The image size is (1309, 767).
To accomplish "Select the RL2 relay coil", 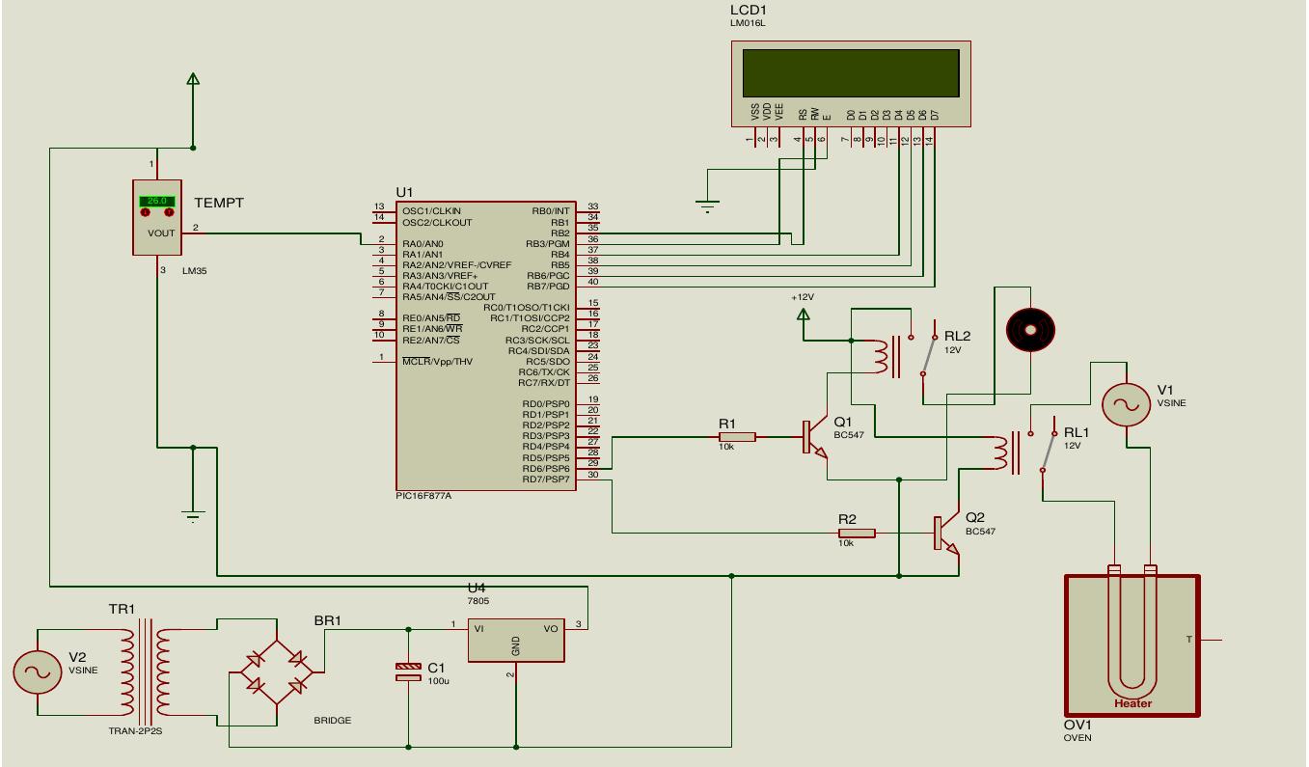I will tap(881, 355).
